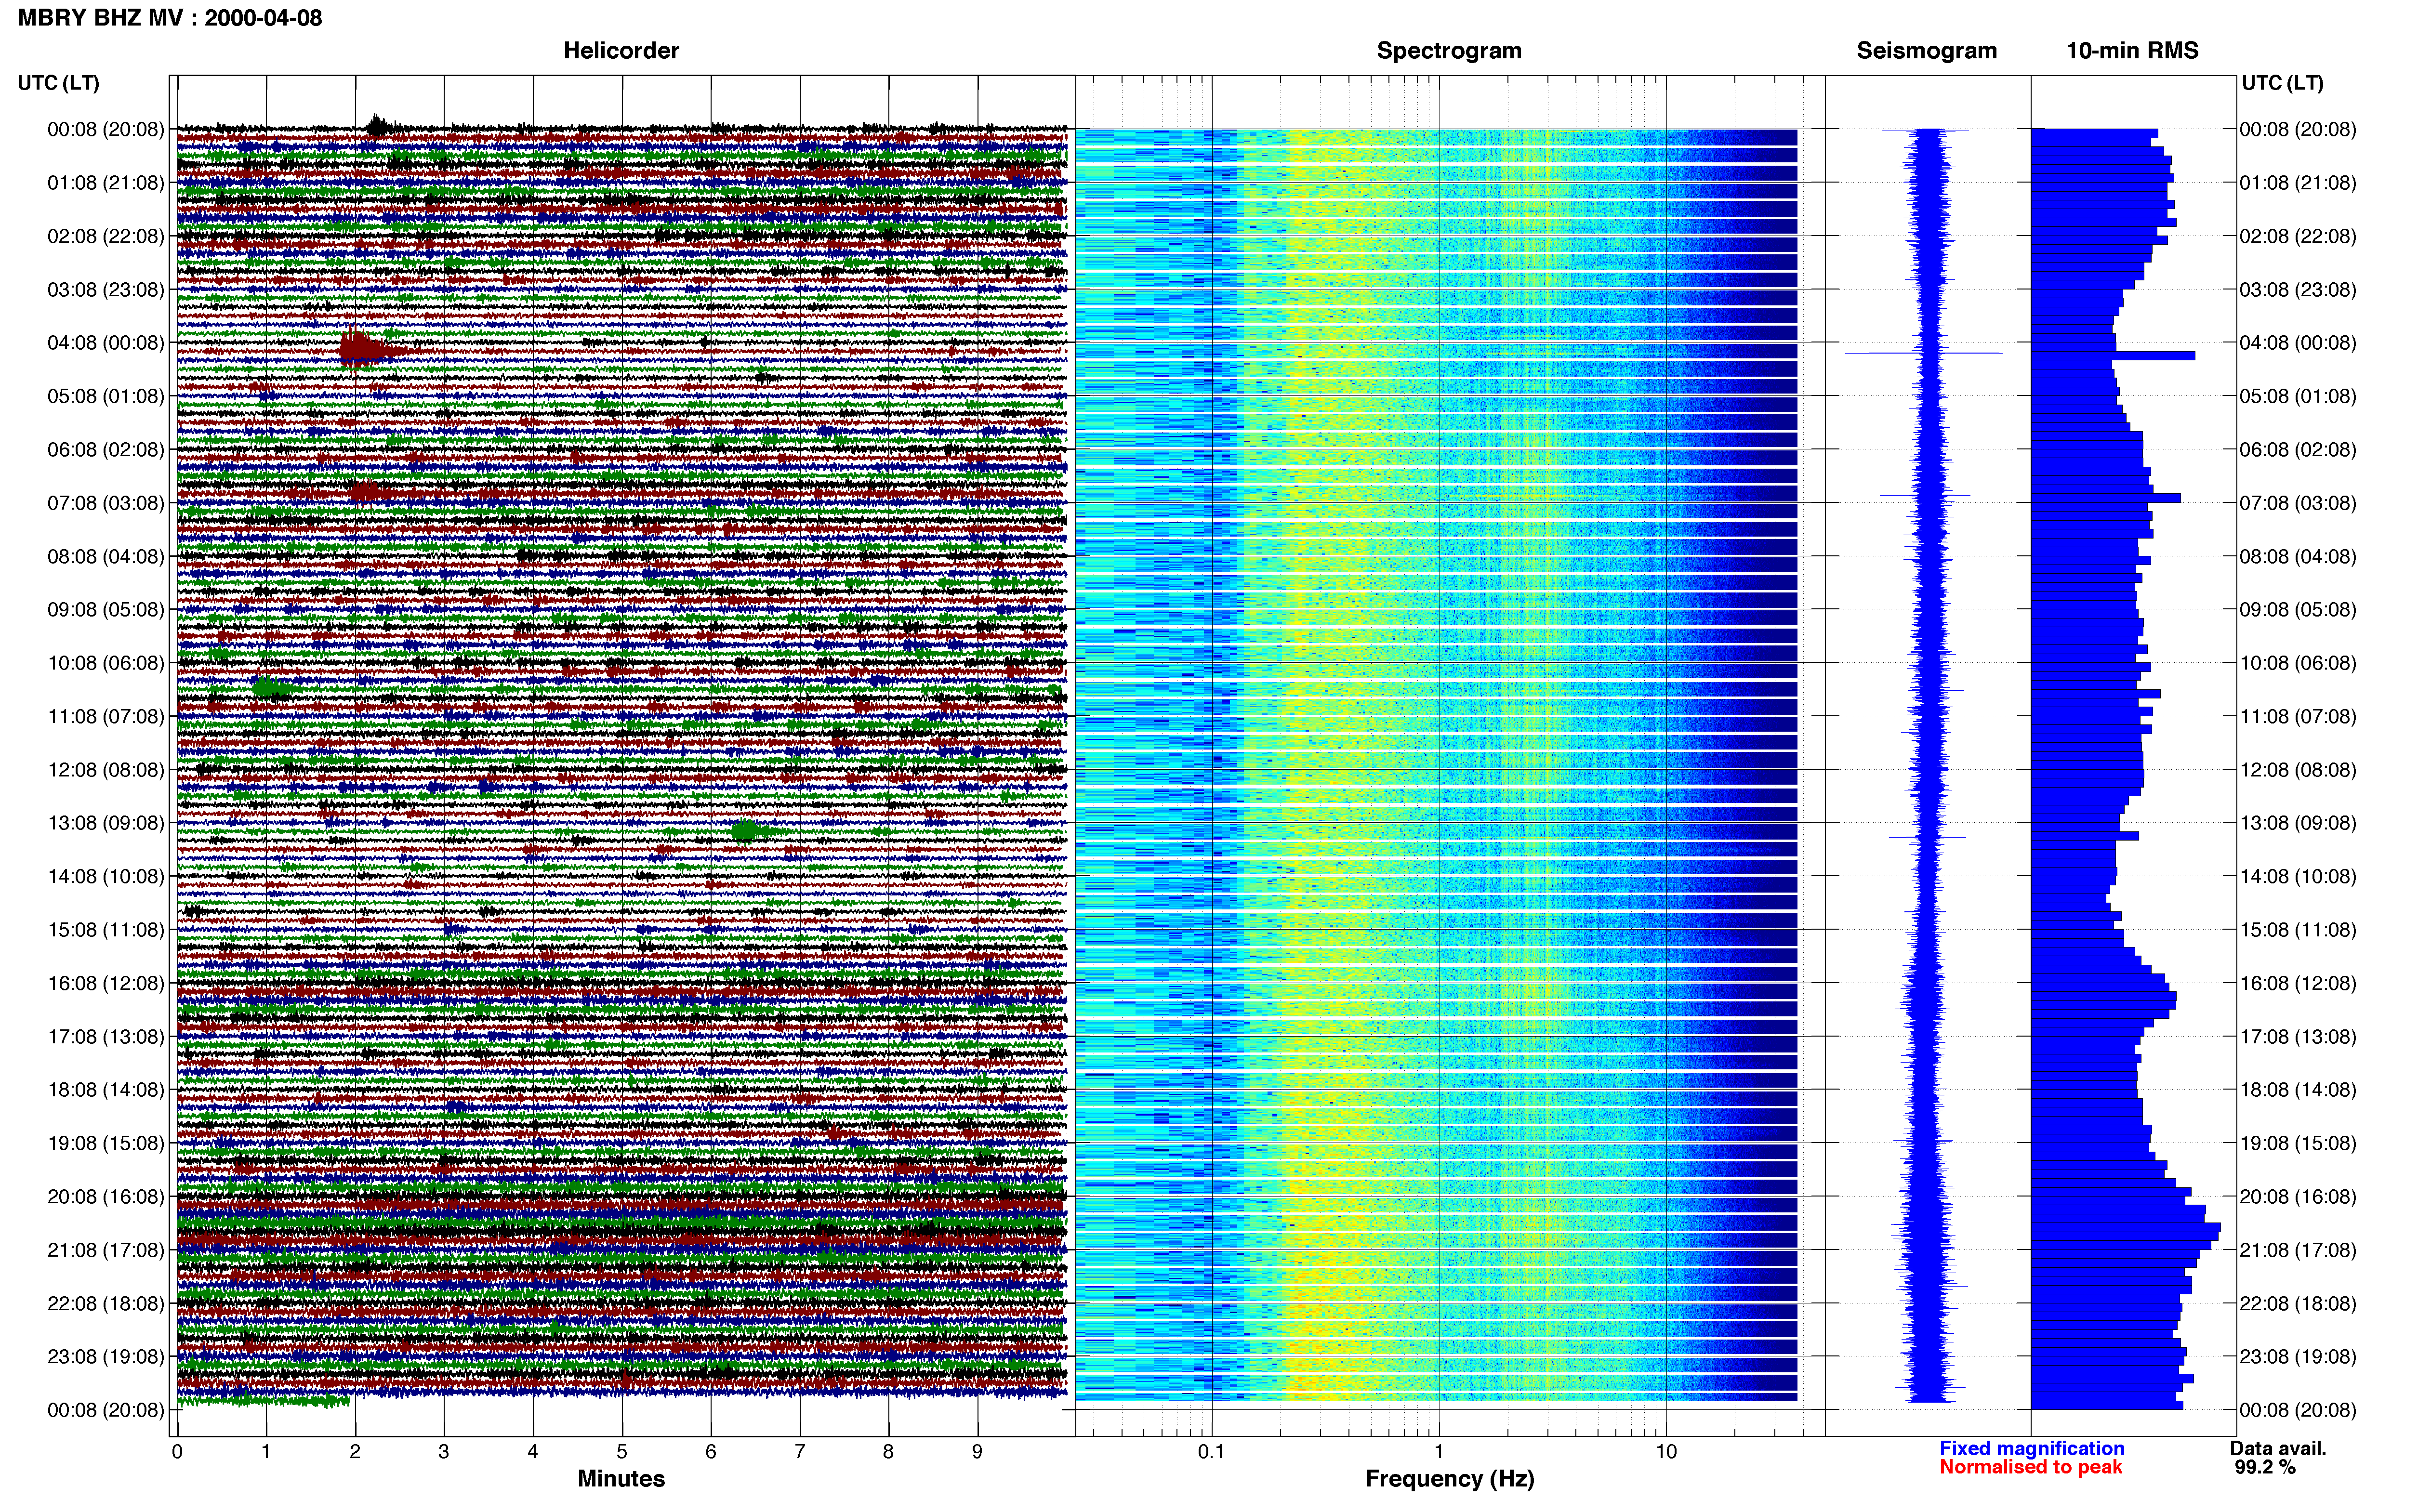
Task: Click the 13:08 (09:08) label on the right axis
Action: pos(2298,823)
